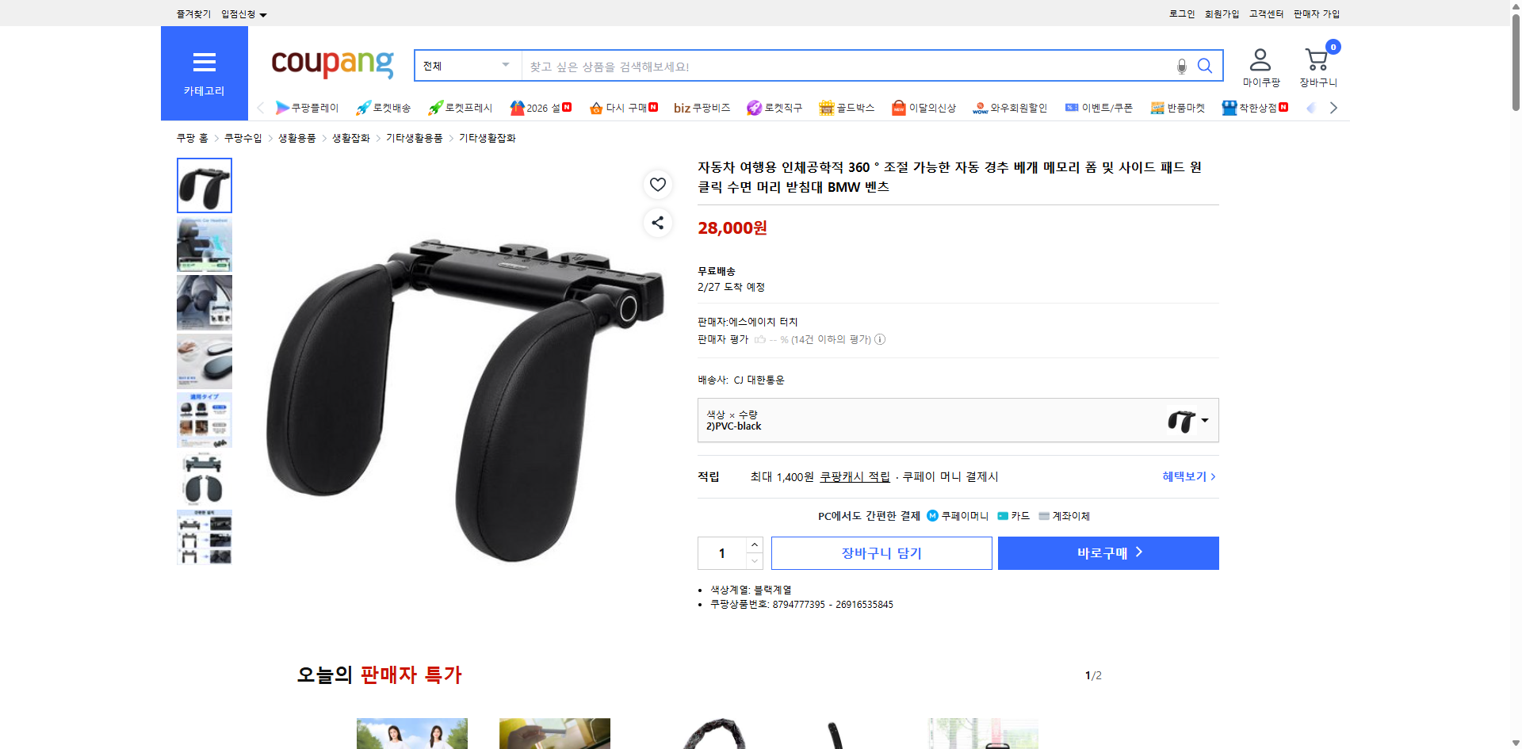The width and height of the screenshot is (1522, 749).
Task: Click the 이벤트/쿠폰 icon
Action: click(x=1071, y=108)
